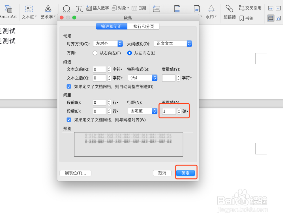The width and height of the screenshot is (283, 219).
Task: Increase line spacing value with the stepper
Action: point(179,110)
